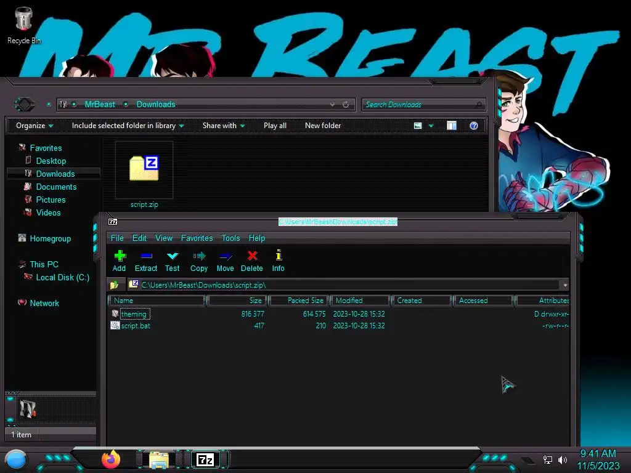The image size is (631, 473).
Task: Select the script.zip file in Explorer
Action: click(x=144, y=175)
